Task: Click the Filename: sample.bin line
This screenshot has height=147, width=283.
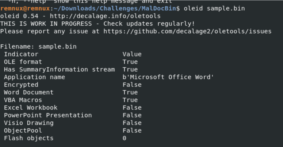Action: [38, 47]
